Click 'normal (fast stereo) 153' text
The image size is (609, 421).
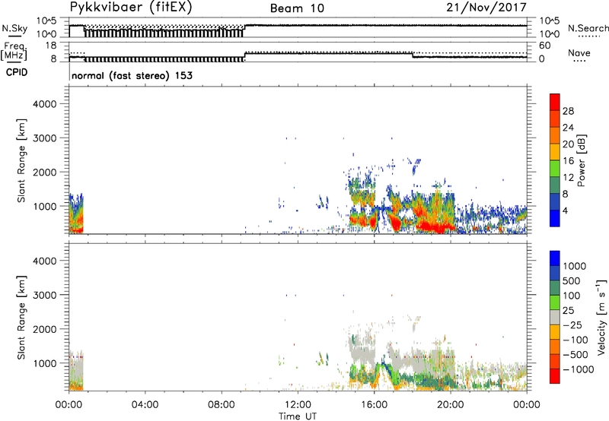tap(132, 75)
